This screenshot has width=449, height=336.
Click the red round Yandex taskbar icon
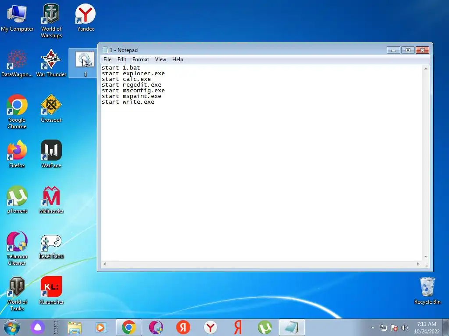pyautogui.click(x=183, y=327)
